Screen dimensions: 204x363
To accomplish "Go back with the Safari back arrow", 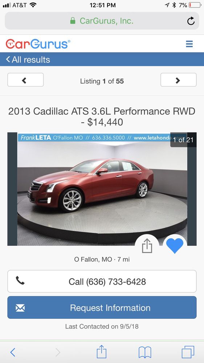I will coord(13,352).
